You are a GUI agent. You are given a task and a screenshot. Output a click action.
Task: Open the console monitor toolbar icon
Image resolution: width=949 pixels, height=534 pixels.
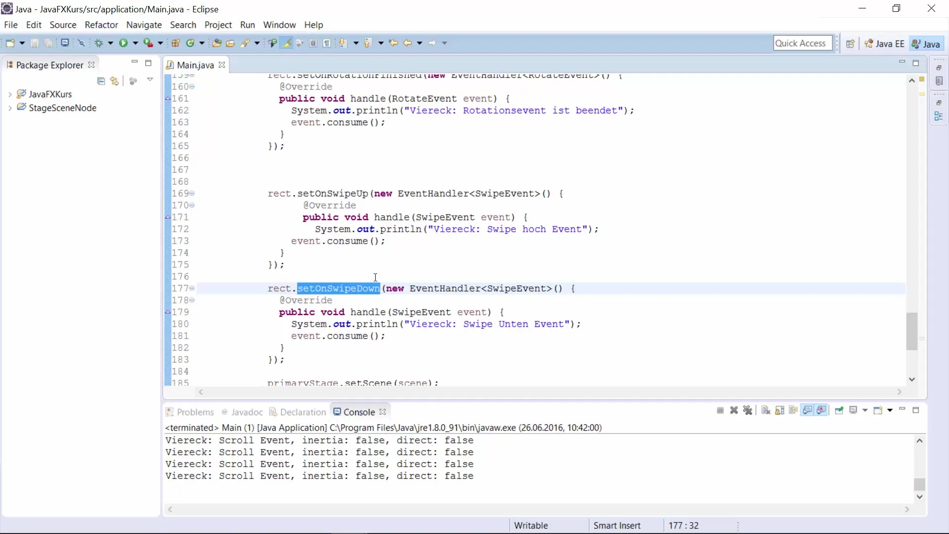click(x=65, y=43)
